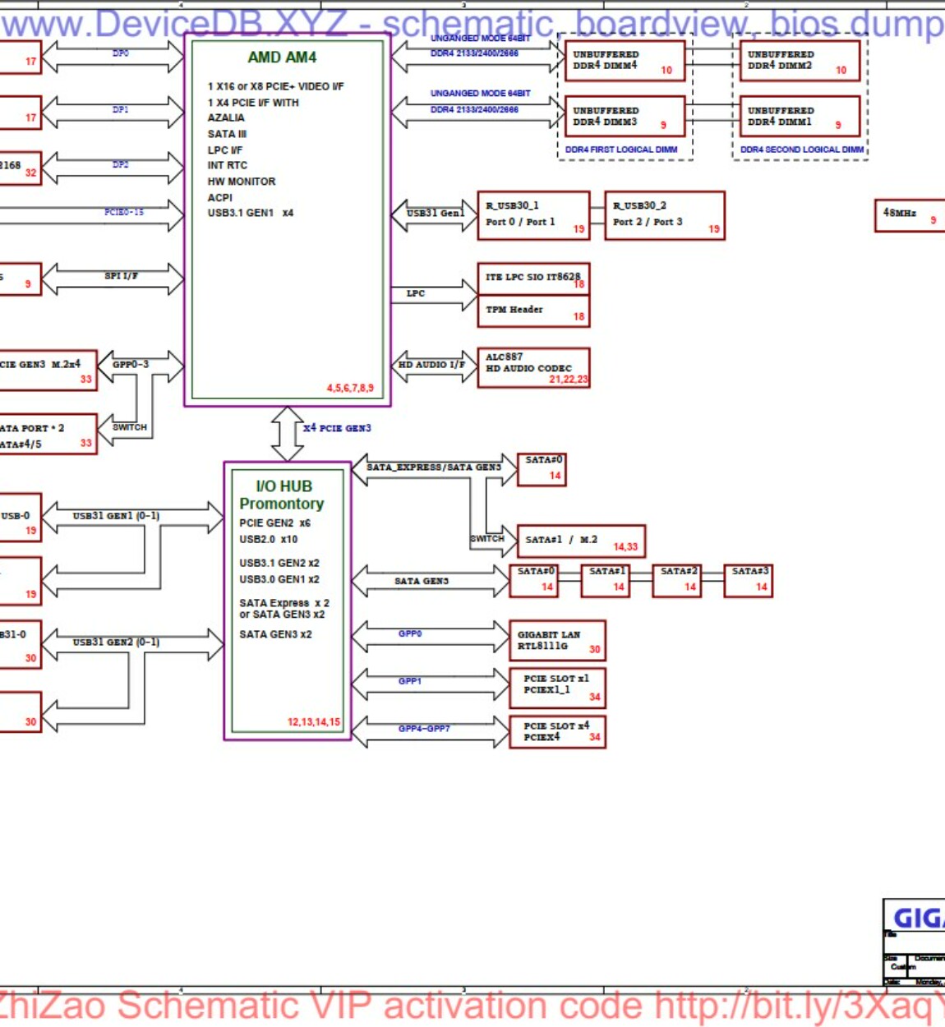Click the 48MHz block
This screenshot has width=945, height=1027.
[910, 215]
